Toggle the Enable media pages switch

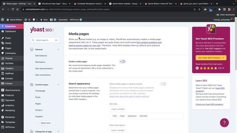pyautogui.click(x=122, y=62)
